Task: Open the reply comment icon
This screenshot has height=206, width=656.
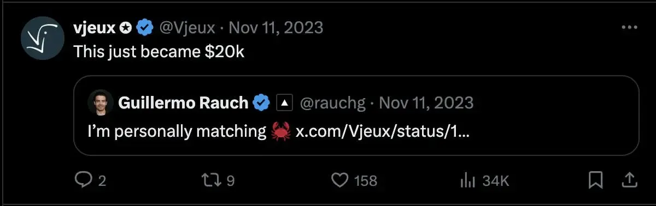Action: tap(83, 180)
